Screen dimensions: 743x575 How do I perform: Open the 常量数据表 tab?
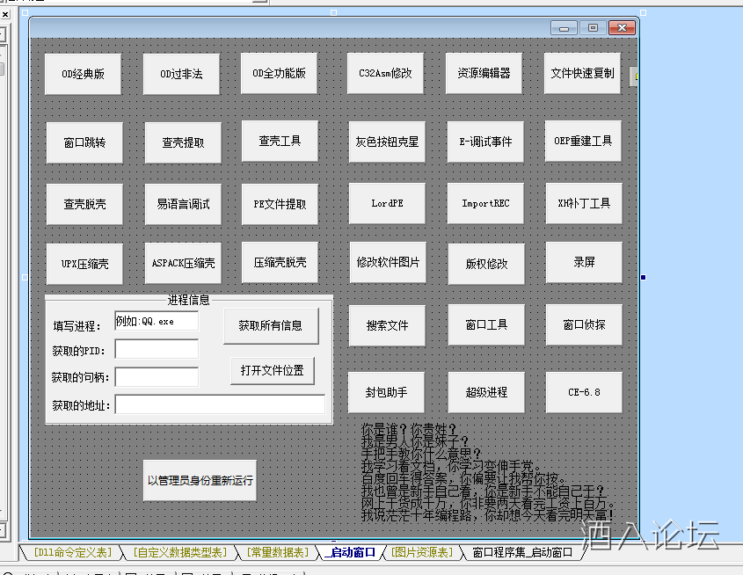(278, 553)
